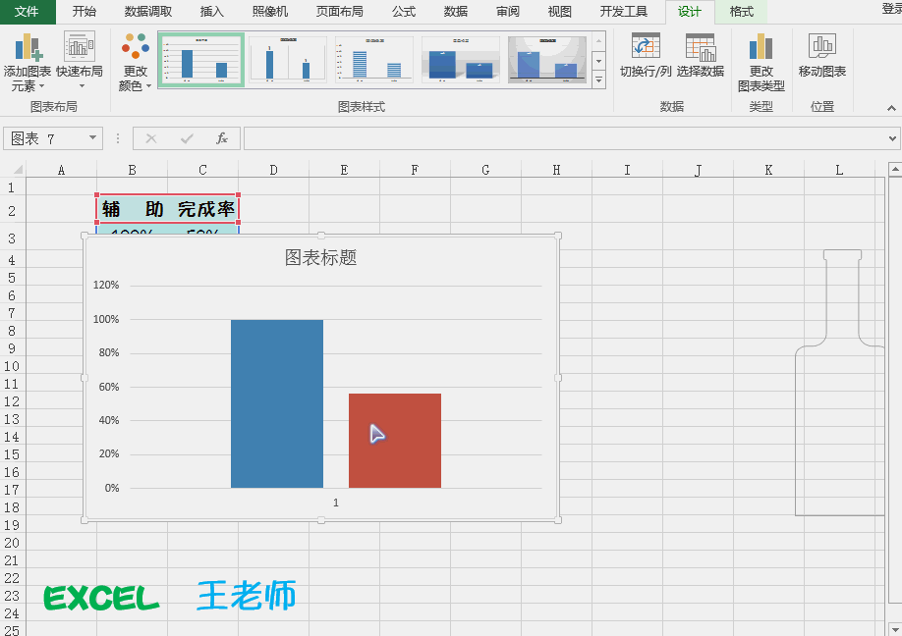Click the 100% vertical axis label
Image resolution: width=902 pixels, height=636 pixels.
click(x=106, y=319)
